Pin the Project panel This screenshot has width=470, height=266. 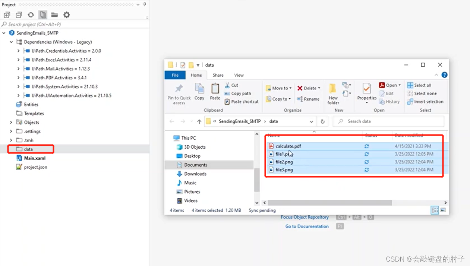click(145, 4)
